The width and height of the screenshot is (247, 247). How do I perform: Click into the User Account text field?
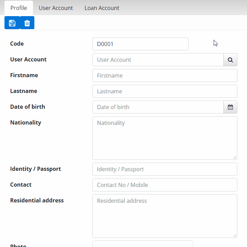(x=158, y=60)
